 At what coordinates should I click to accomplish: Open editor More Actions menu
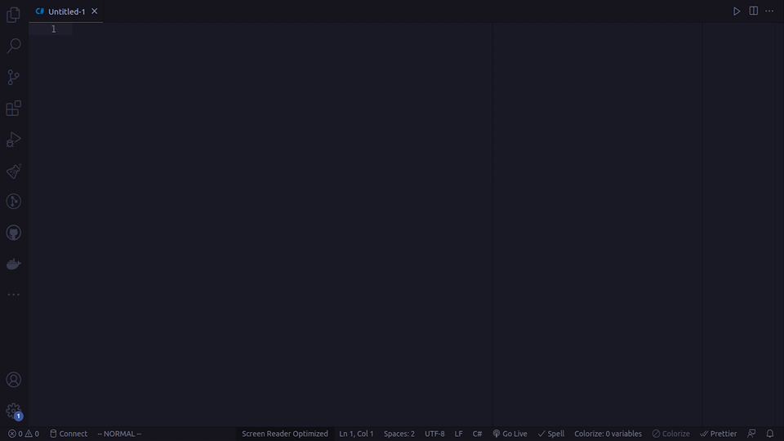point(769,11)
